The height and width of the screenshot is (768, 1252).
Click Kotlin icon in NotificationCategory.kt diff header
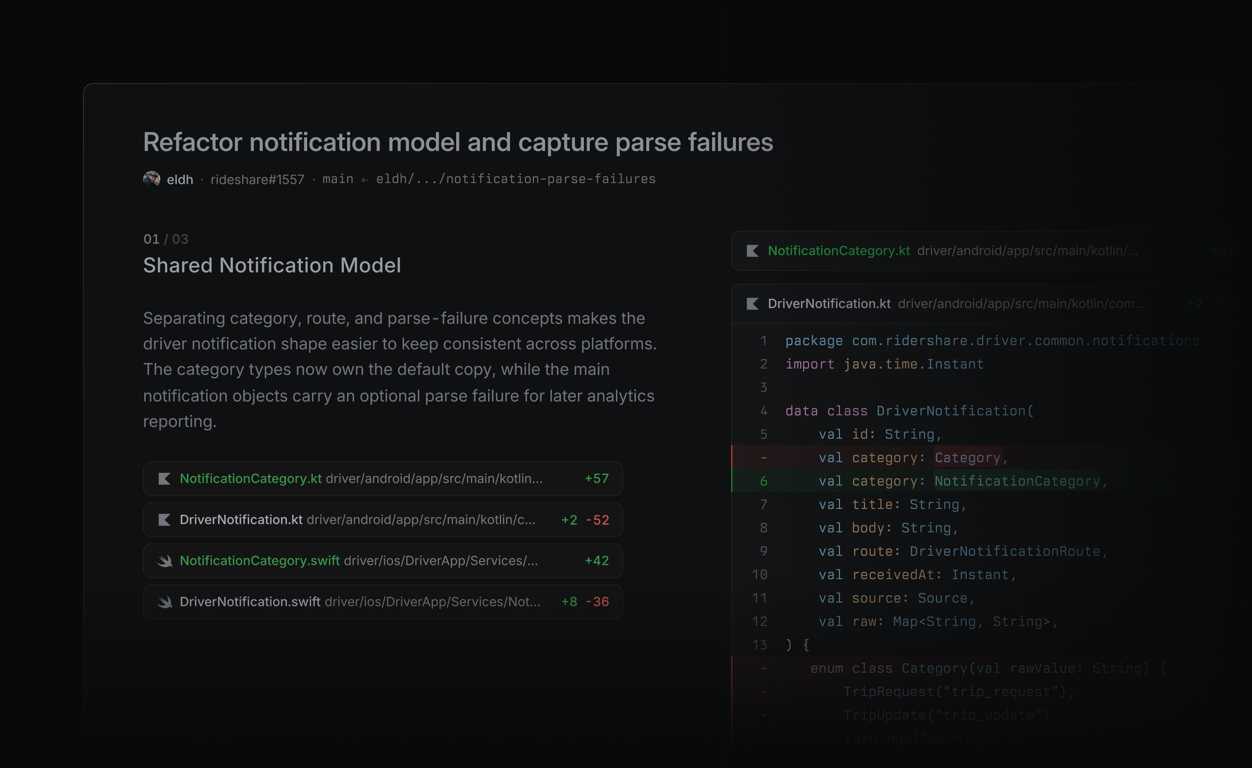753,251
